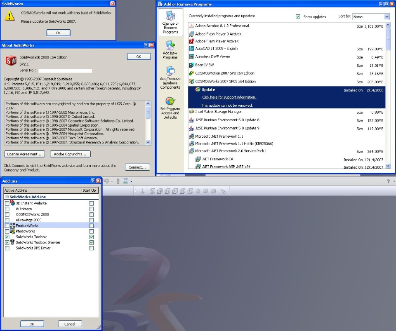Click programs list scroll up arrow
Image resolution: width=396 pixels, height=331 pixels.
388,25
